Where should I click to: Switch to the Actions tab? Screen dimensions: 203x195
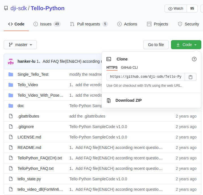coord(127,24)
